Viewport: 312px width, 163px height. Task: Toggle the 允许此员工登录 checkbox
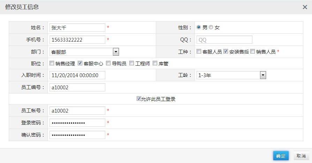coord(139,99)
